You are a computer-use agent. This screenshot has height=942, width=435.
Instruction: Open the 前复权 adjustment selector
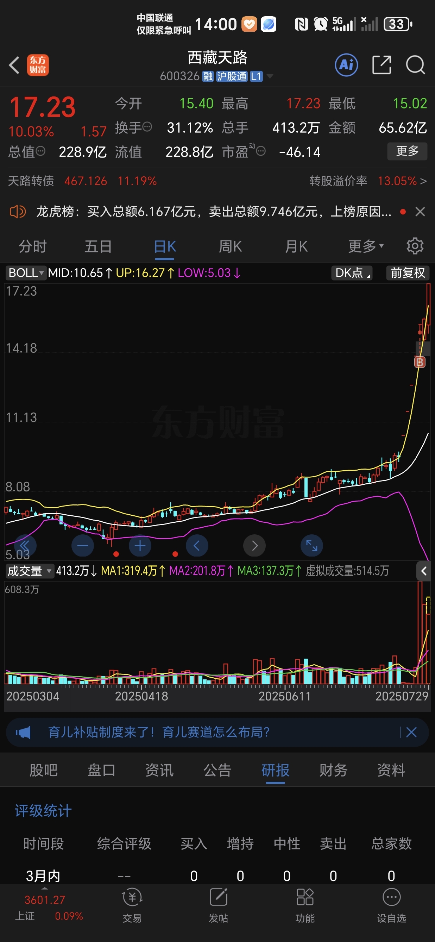point(408,273)
